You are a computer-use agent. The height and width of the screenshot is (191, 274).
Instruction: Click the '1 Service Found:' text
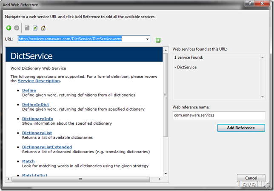pos(188,57)
